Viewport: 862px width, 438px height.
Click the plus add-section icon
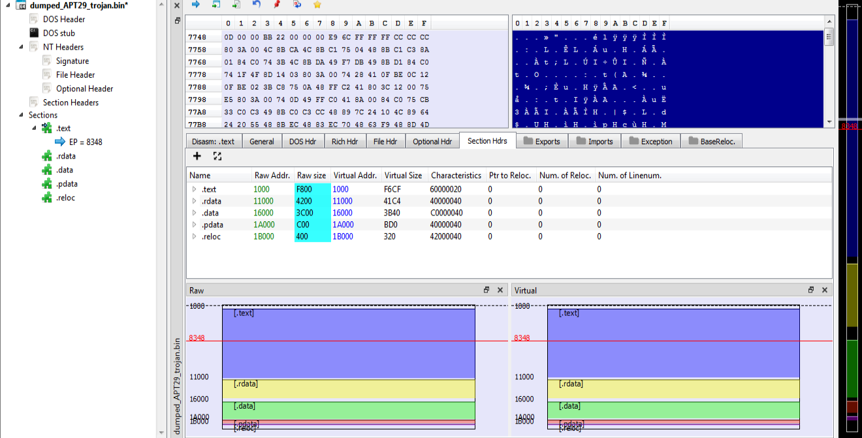coord(197,156)
